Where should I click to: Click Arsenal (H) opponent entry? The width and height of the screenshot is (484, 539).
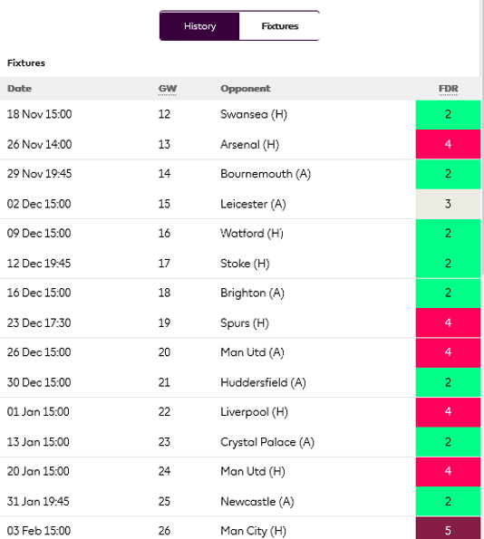pos(250,144)
